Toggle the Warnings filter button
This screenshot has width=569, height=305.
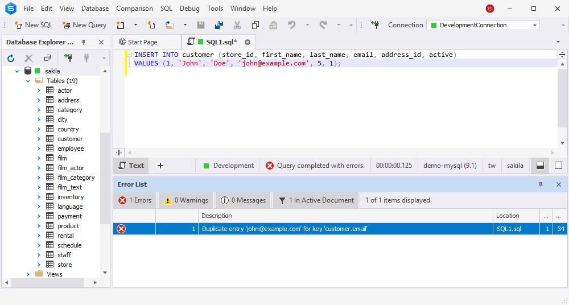point(186,200)
